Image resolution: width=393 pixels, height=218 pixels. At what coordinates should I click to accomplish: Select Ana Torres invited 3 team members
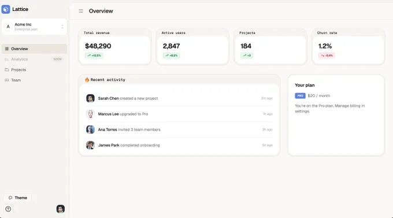179,130
